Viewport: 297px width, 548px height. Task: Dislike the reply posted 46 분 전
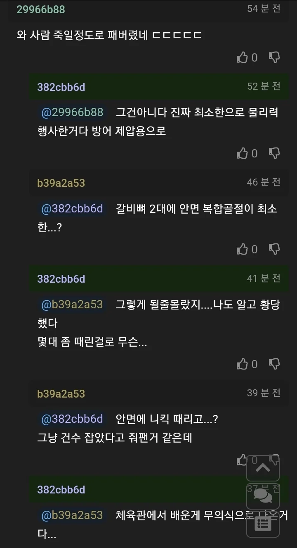pos(274,249)
